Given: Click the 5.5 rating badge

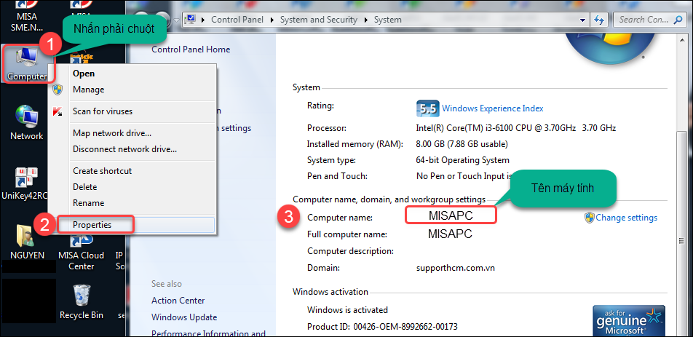Looking at the screenshot, I should (427, 108).
